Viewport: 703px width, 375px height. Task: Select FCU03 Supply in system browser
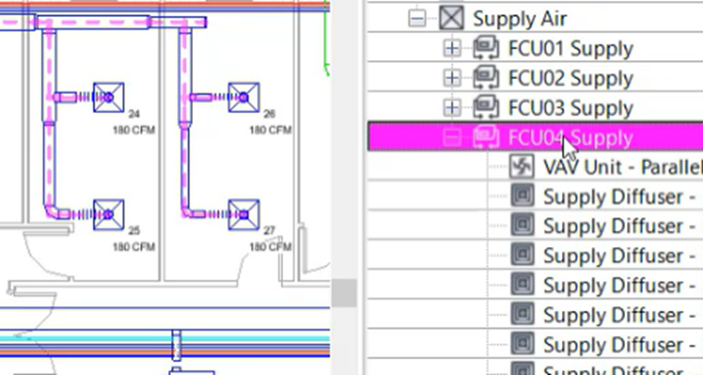(570, 107)
